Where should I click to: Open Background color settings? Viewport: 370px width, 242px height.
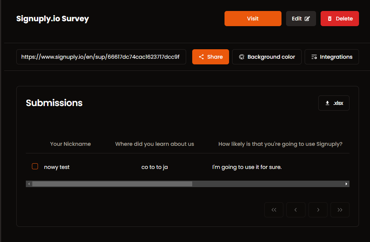[x=267, y=57]
